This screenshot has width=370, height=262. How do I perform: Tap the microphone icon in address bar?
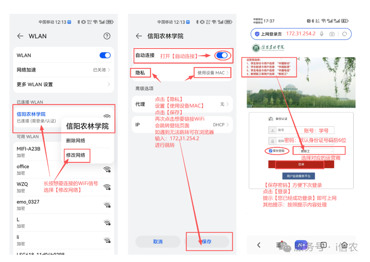322,34
